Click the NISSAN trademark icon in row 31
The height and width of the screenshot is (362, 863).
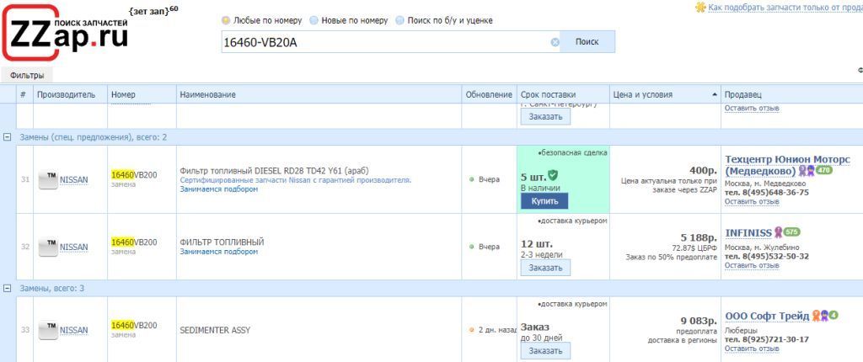48,180
